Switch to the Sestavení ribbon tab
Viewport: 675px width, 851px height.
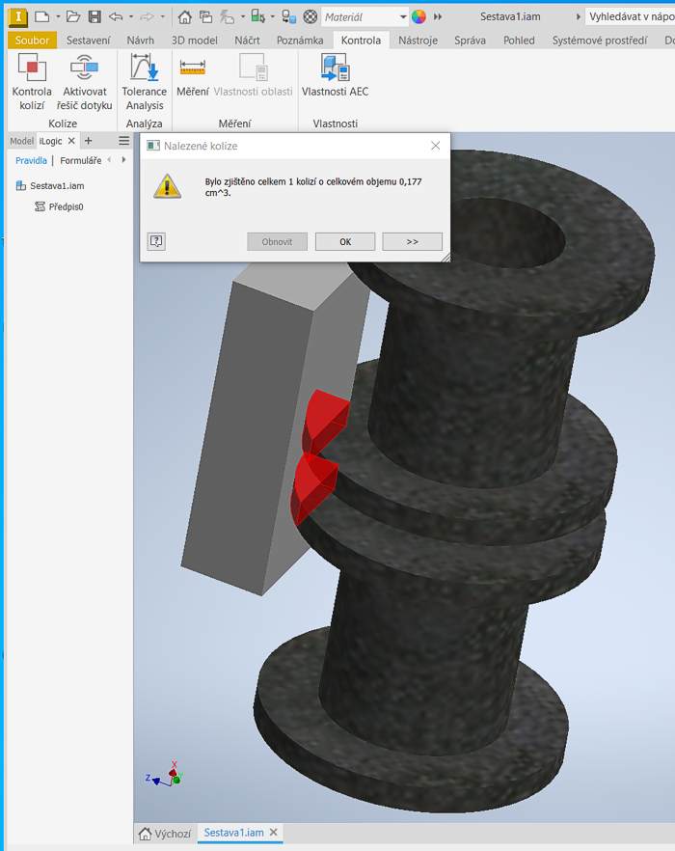coord(88,40)
